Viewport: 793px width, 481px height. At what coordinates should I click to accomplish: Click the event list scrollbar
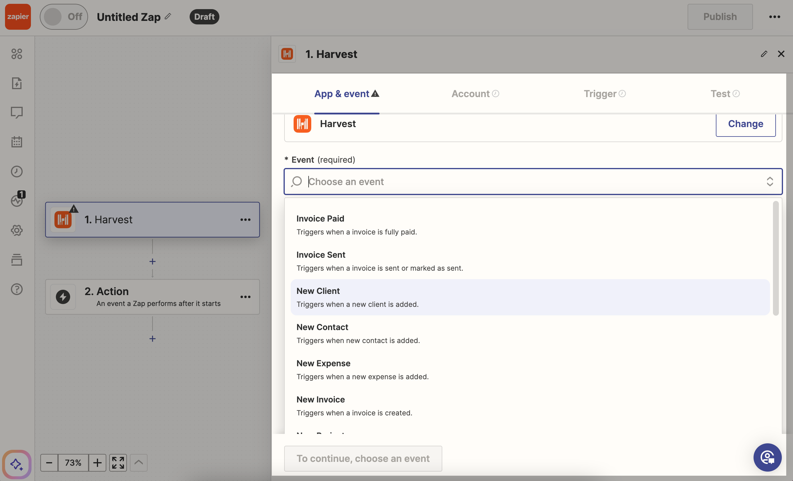click(776, 258)
